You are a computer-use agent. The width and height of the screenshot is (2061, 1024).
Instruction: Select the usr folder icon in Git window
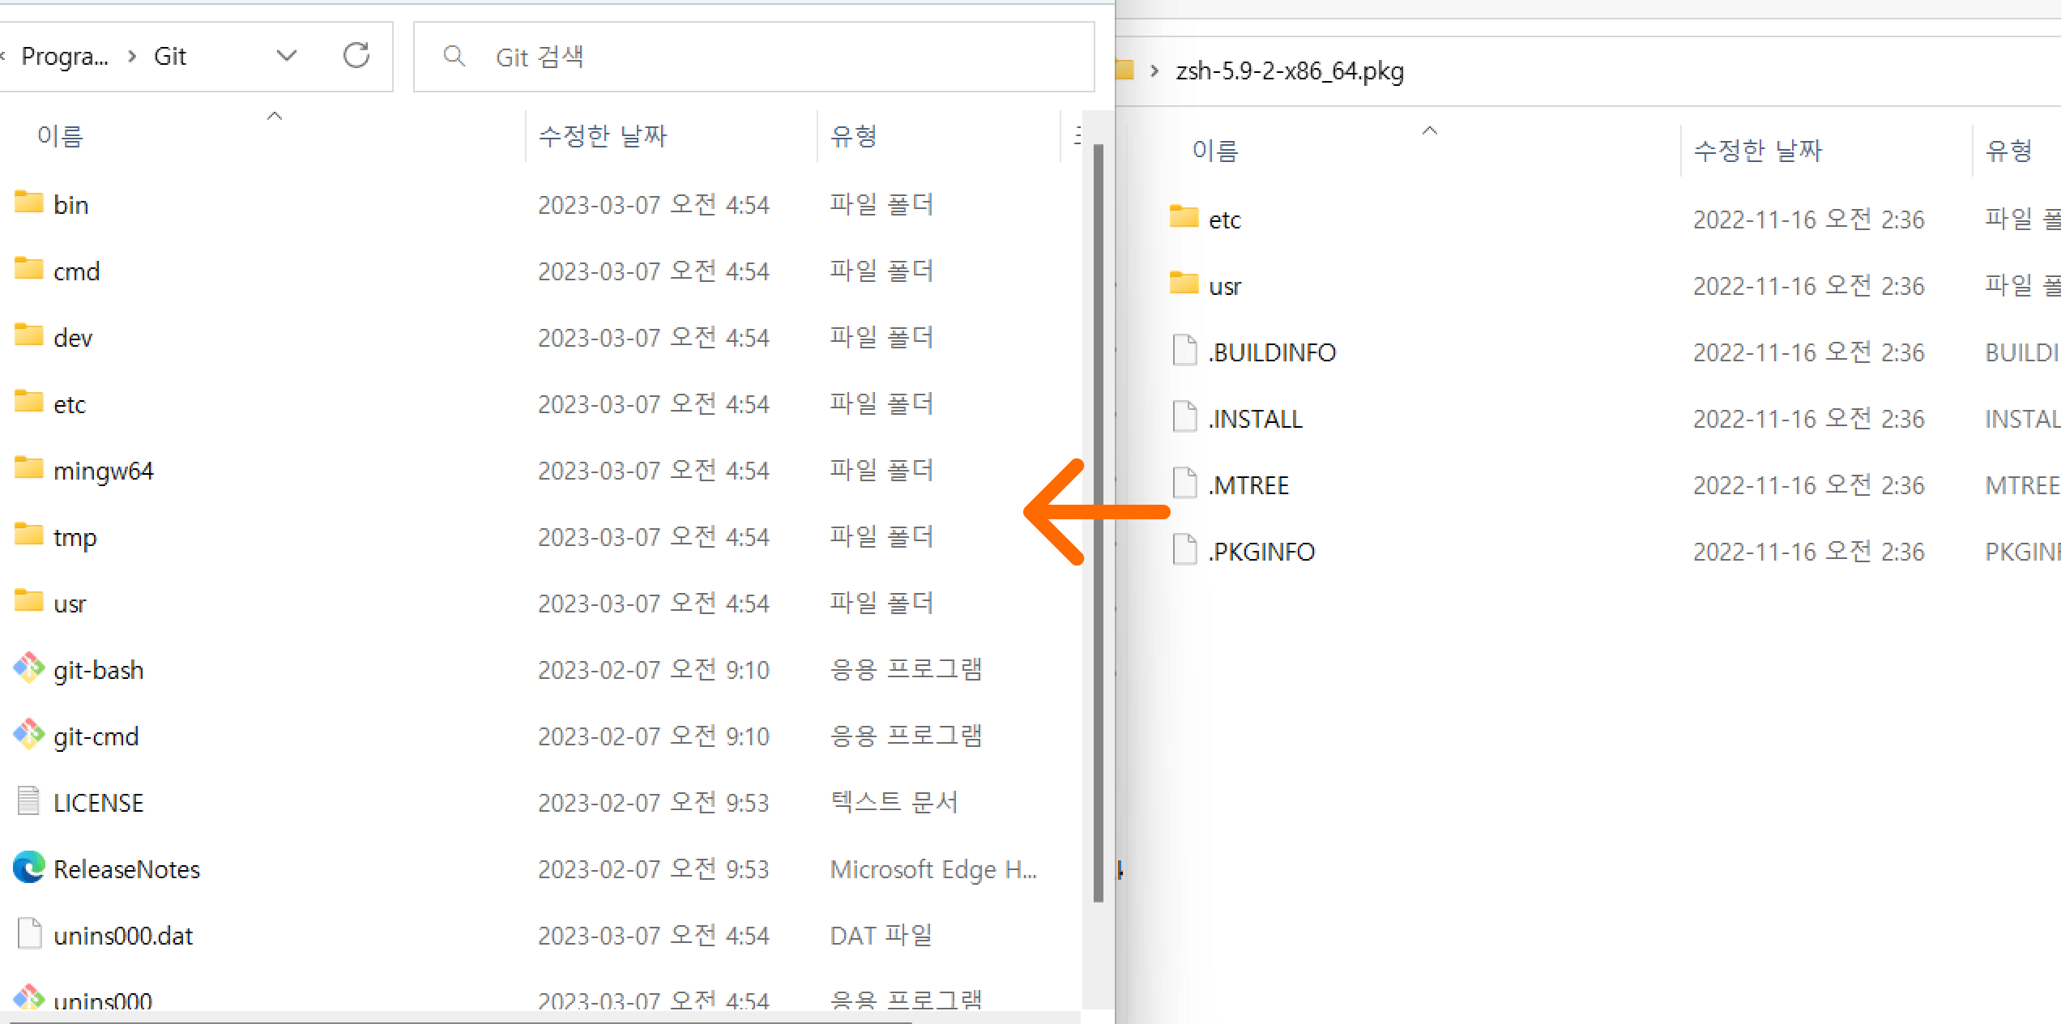28,600
